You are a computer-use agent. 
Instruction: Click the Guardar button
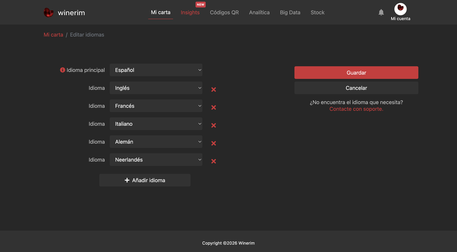pyautogui.click(x=356, y=73)
